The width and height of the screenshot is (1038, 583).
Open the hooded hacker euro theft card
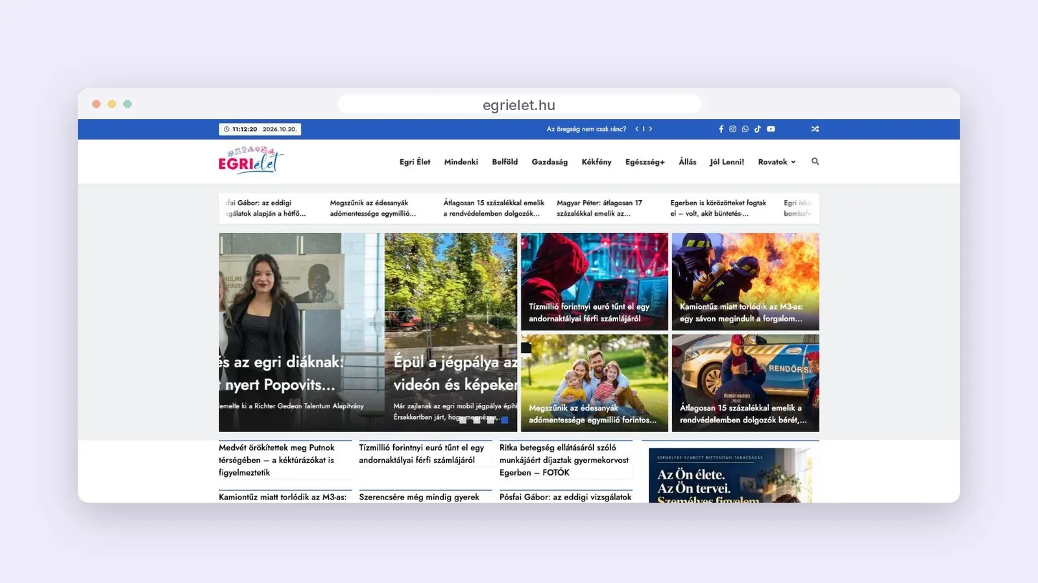594,282
